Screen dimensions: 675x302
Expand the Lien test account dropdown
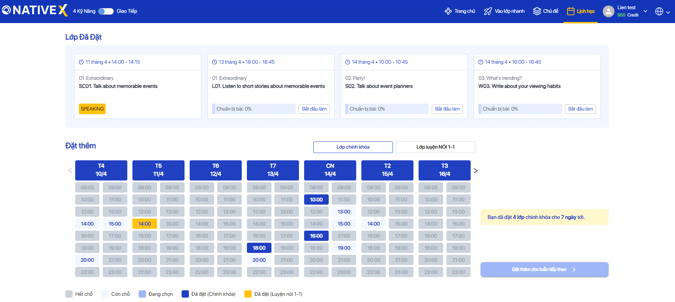pyautogui.click(x=645, y=11)
